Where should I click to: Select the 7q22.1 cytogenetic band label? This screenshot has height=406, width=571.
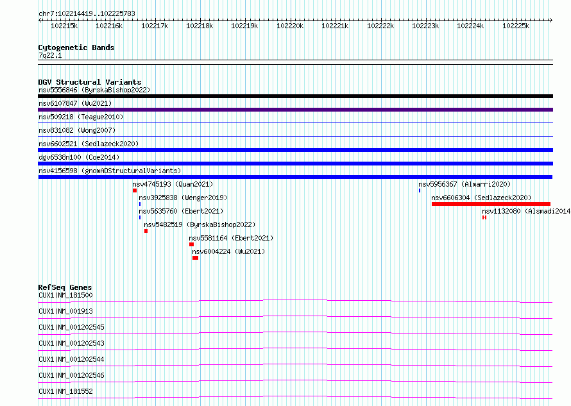point(50,55)
